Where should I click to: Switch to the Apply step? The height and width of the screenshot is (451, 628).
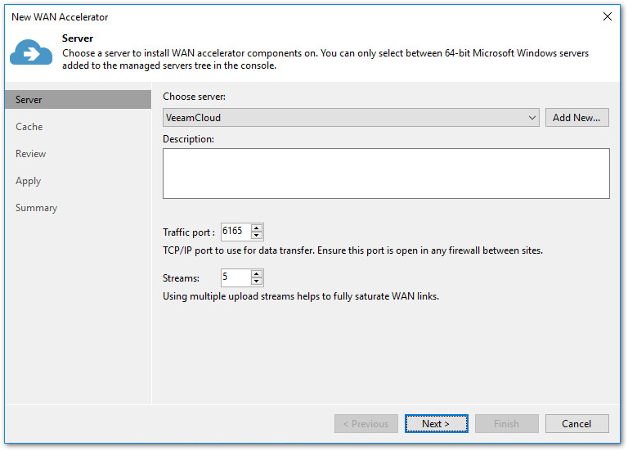click(29, 181)
